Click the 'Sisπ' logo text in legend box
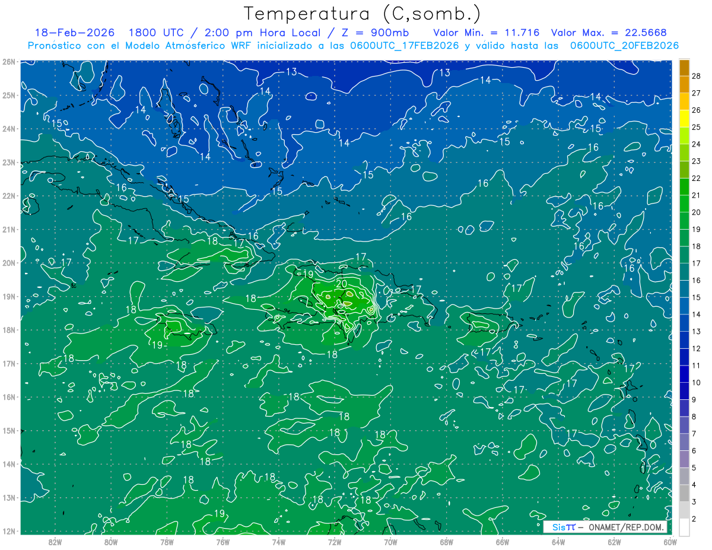712x550 pixels. 564,527
